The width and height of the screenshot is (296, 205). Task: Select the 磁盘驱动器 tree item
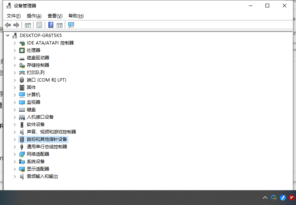[x=38, y=58]
